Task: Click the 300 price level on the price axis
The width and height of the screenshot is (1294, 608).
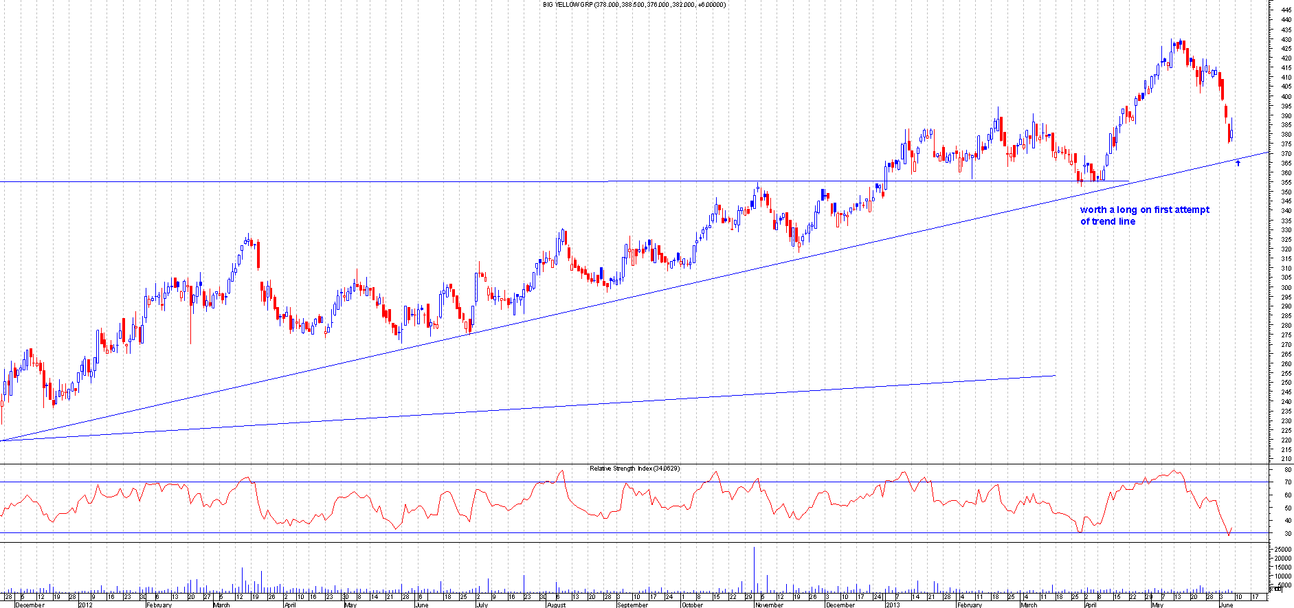Action: [x=1285, y=288]
